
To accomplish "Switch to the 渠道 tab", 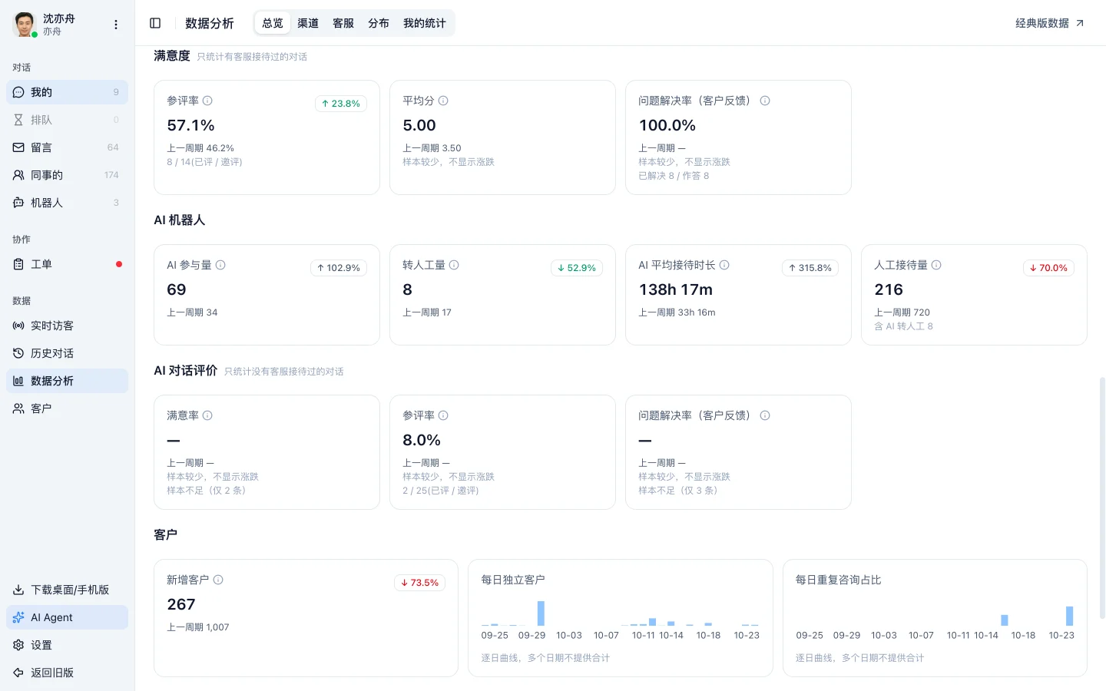I will tap(308, 23).
